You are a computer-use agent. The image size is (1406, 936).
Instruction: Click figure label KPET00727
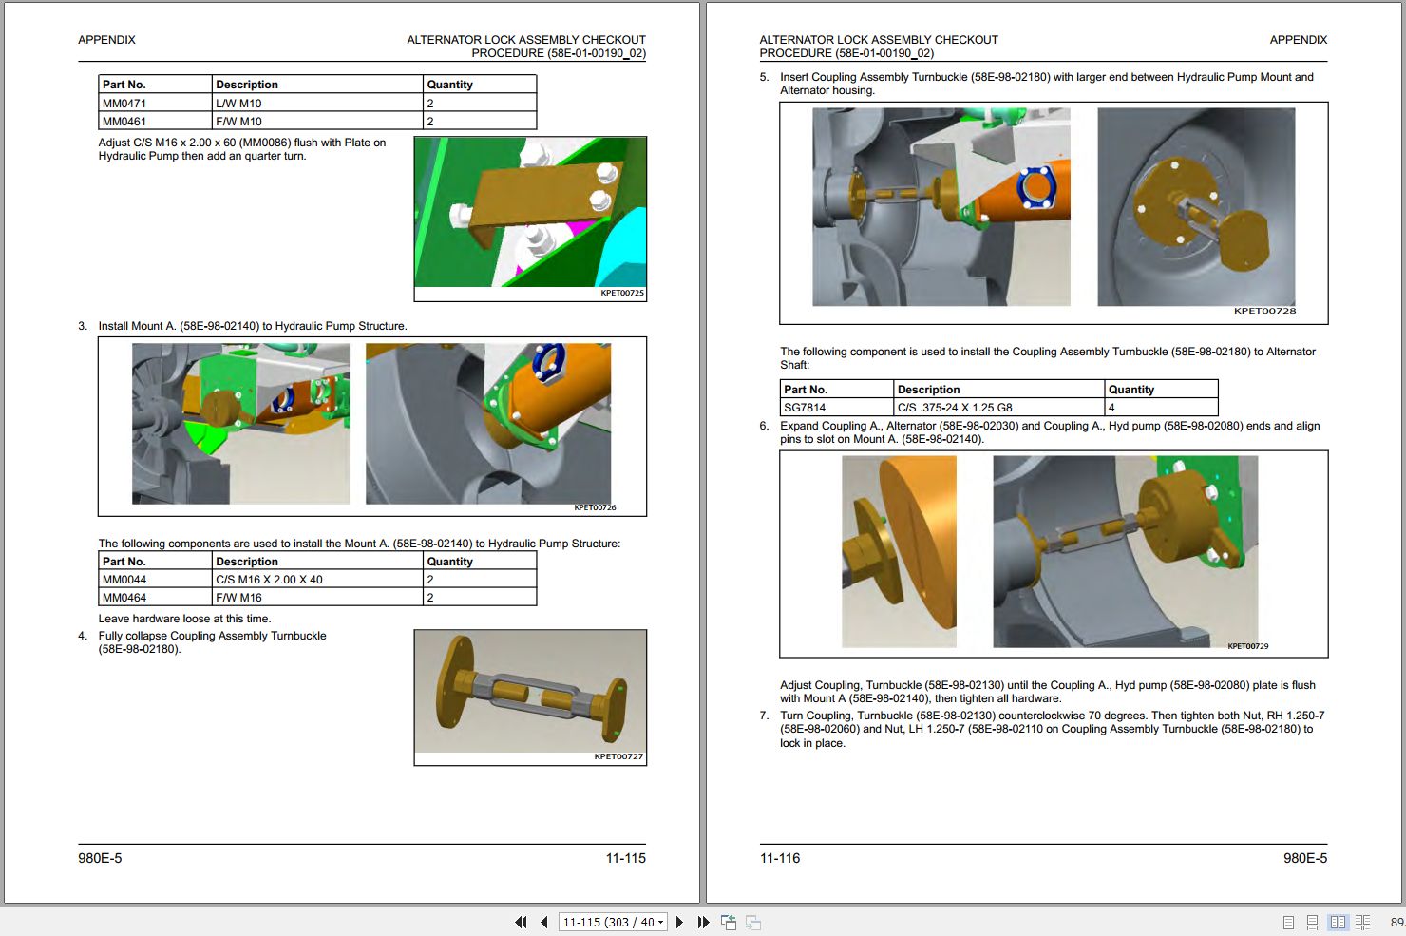point(618,757)
